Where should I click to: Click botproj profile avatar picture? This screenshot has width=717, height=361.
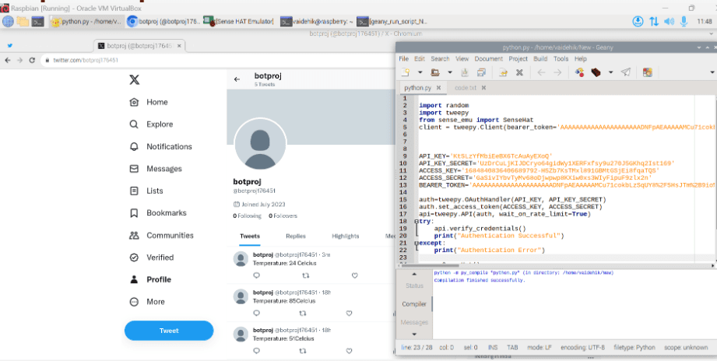(260, 144)
